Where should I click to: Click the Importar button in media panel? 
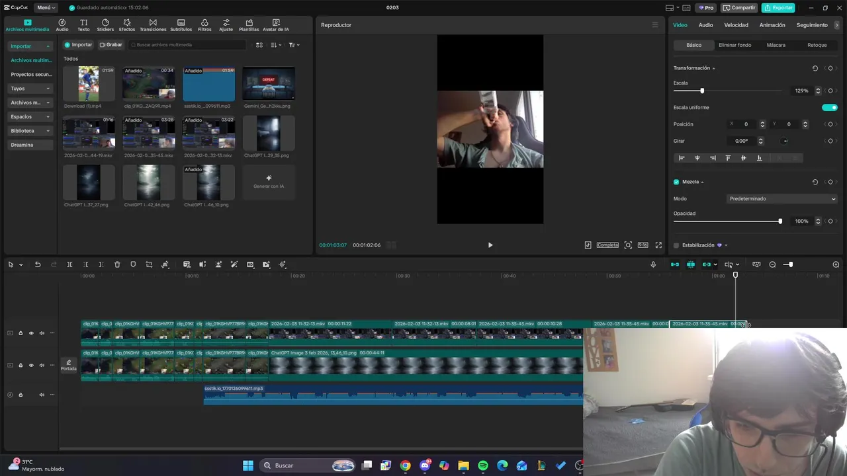pos(78,45)
